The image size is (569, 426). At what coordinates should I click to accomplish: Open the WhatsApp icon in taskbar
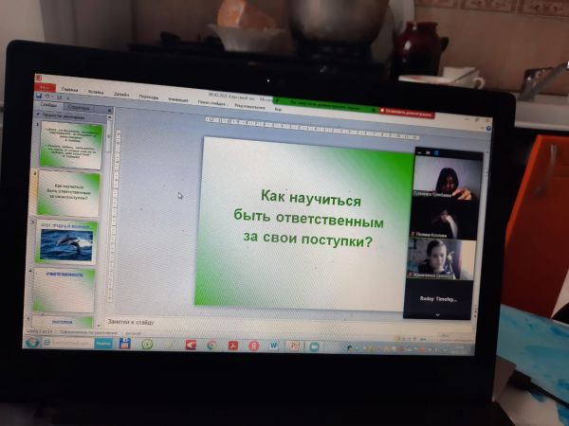click(x=148, y=345)
